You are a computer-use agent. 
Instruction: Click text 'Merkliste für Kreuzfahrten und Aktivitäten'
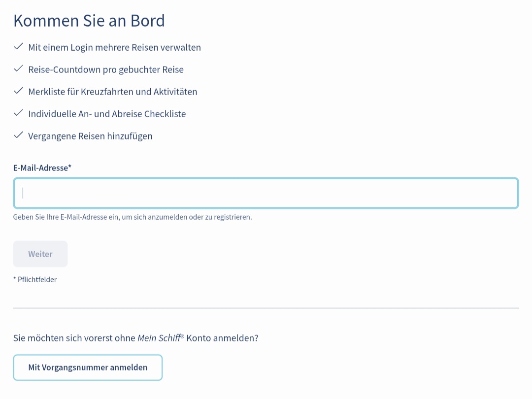point(113,92)
